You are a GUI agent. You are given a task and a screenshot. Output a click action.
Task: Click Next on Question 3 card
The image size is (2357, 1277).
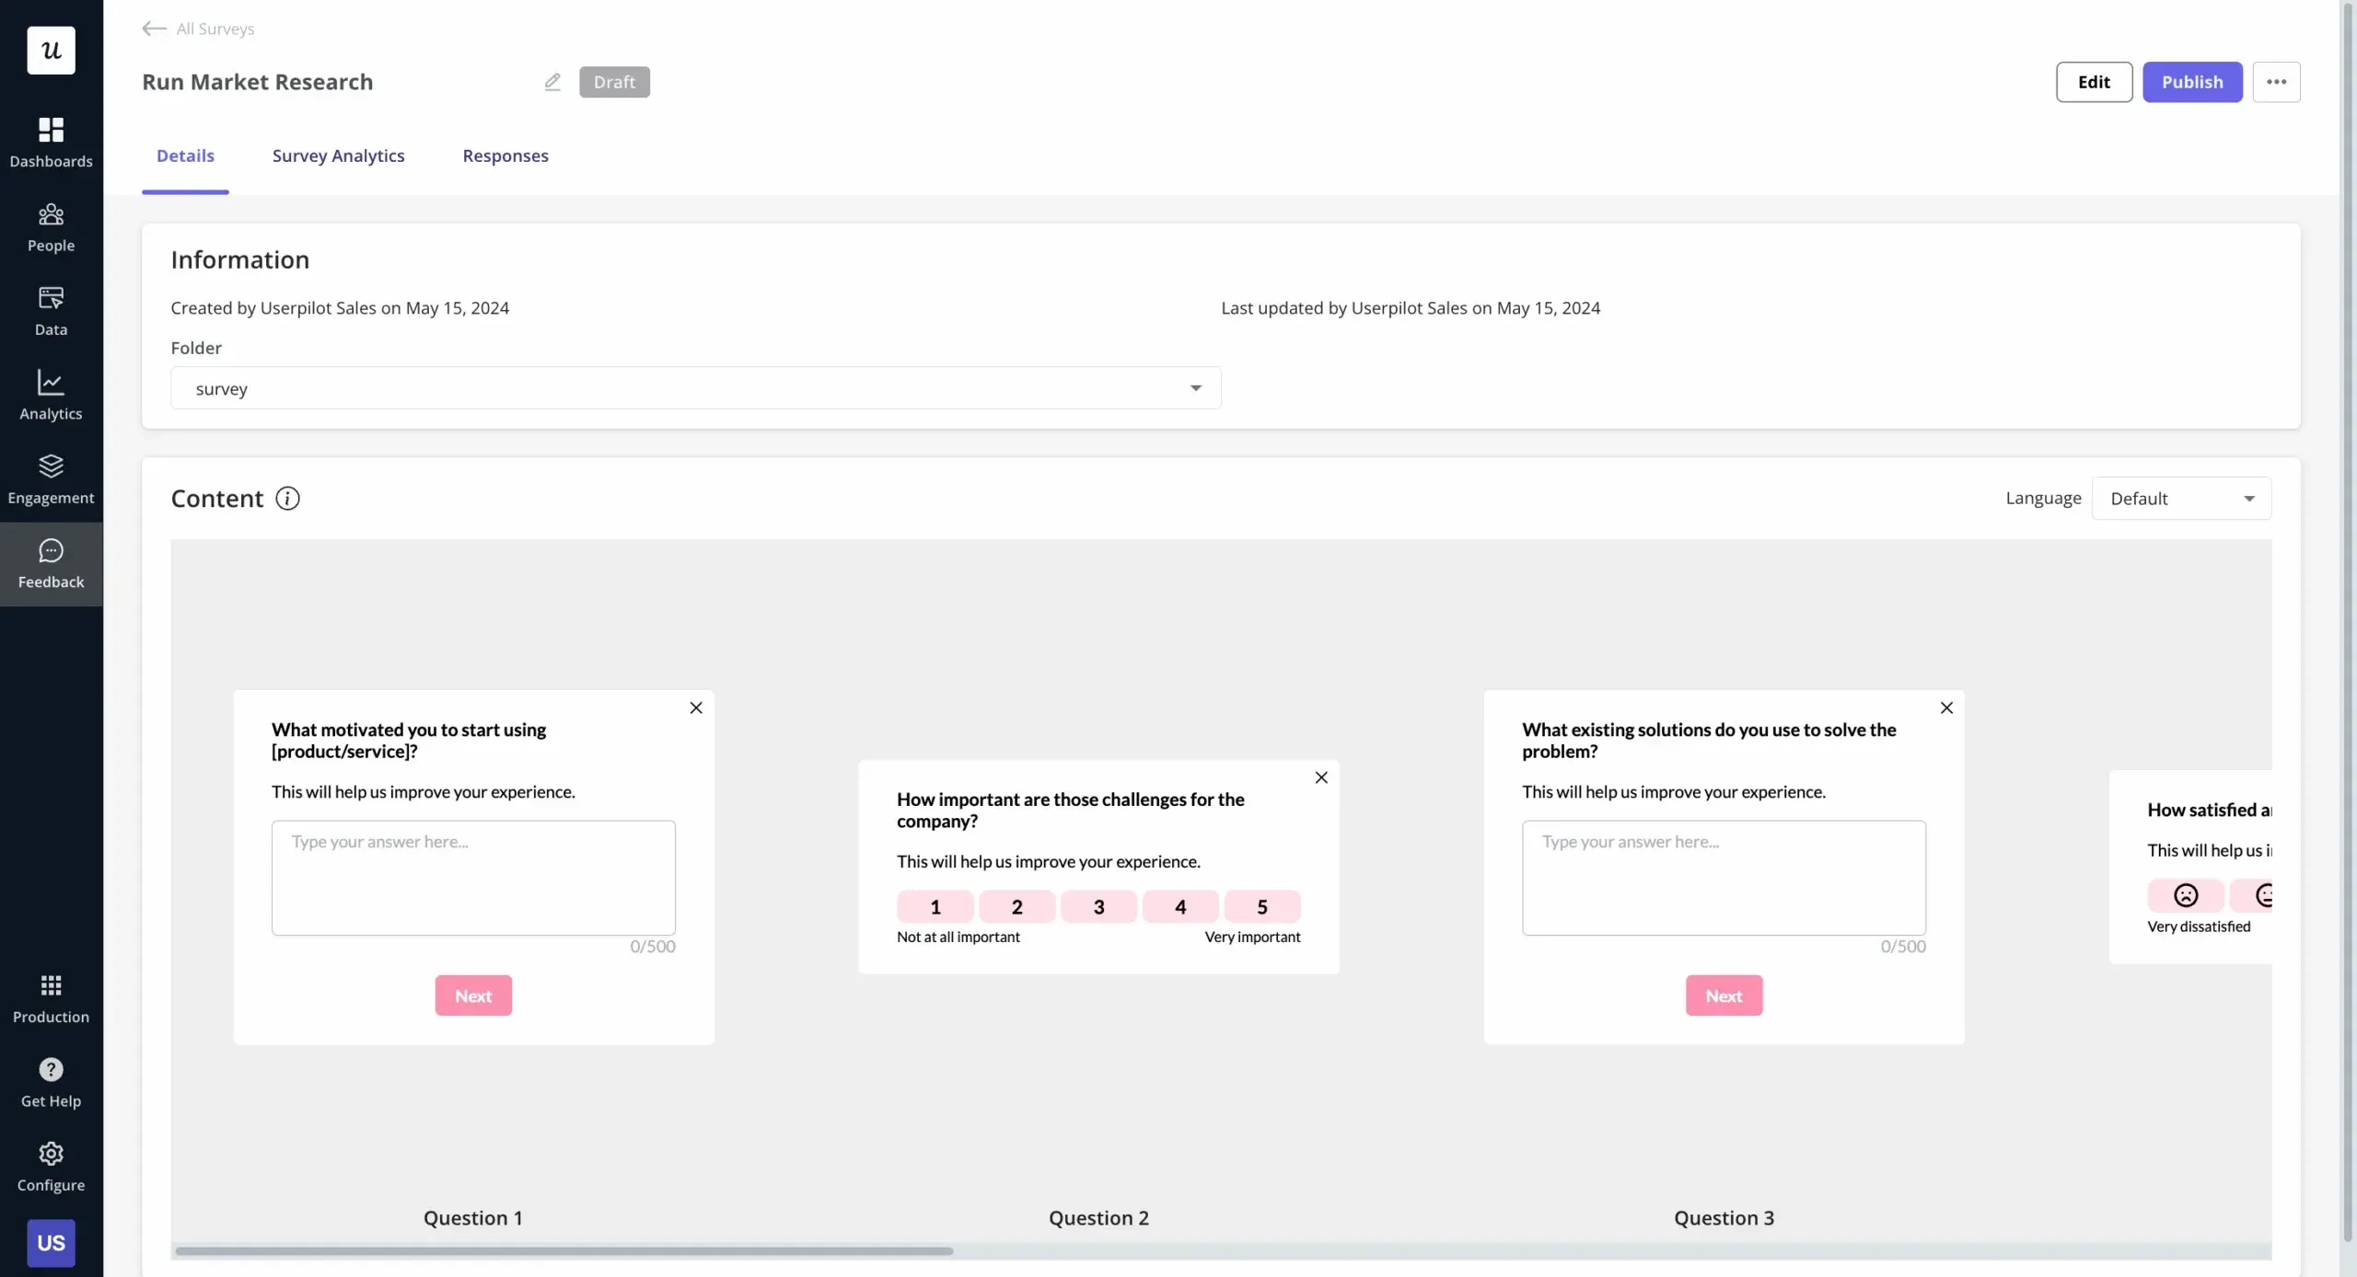click(x=1724, y=995)
